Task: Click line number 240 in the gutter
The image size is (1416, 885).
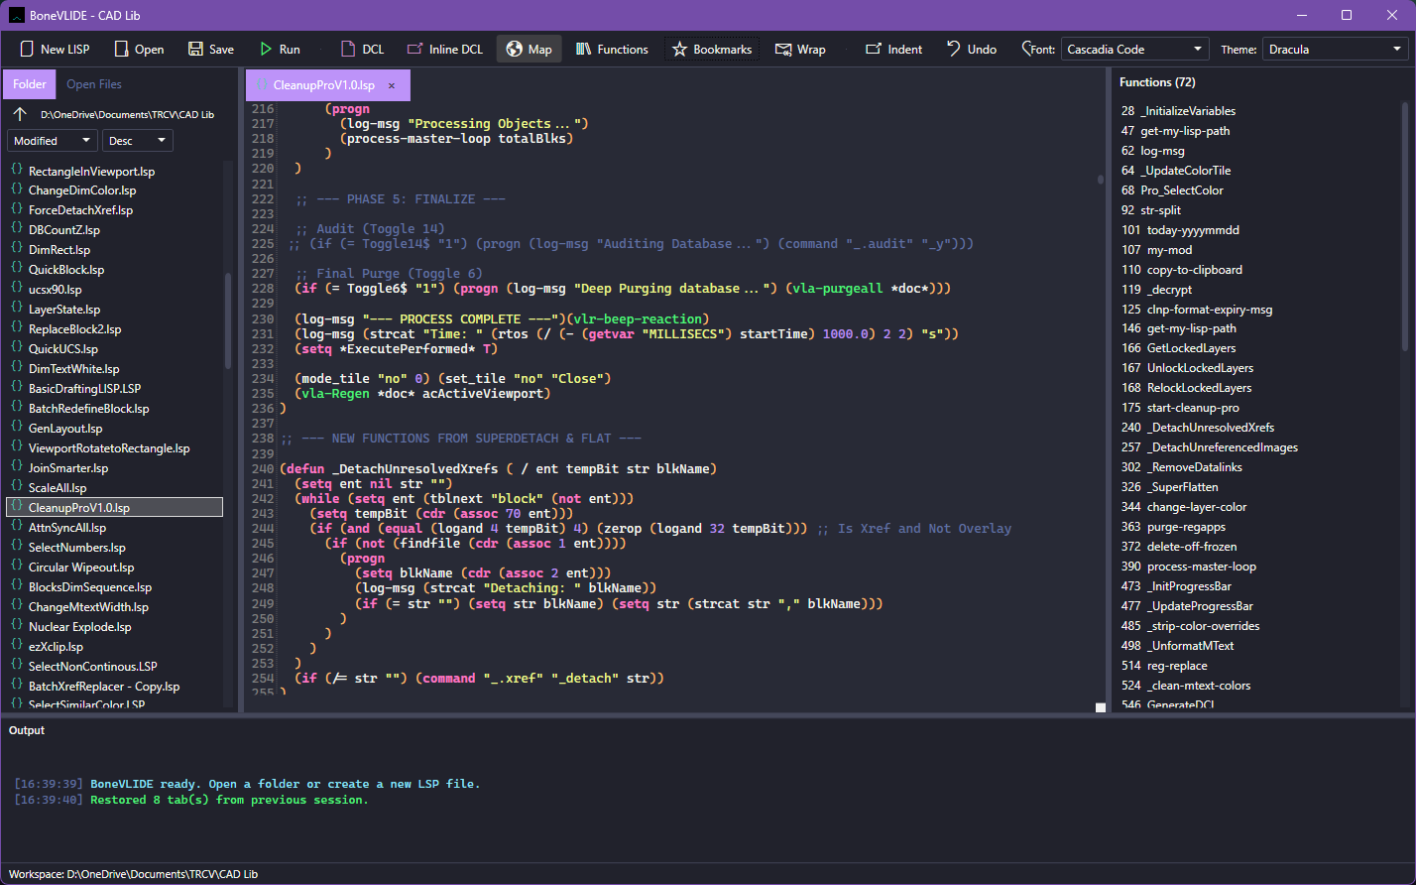Action: coord(263,468)
